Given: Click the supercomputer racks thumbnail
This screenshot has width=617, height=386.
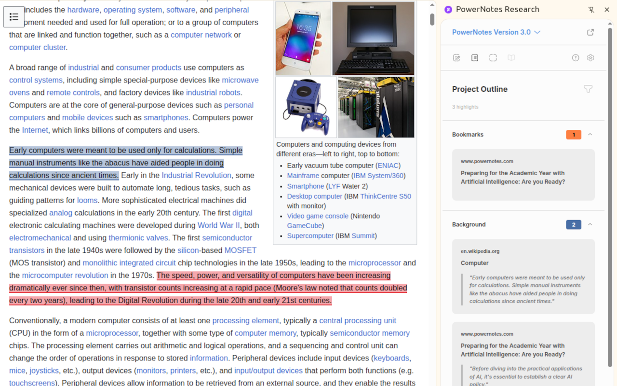Looking at the screenshot, I should (376, 107).
